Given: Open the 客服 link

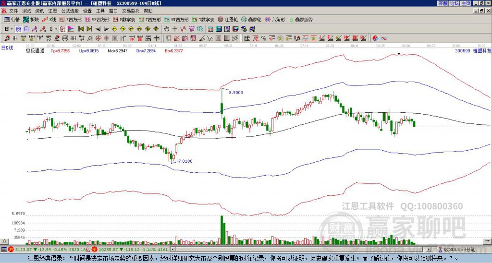Looking at the screenshot, I should [x=443, y=3].
